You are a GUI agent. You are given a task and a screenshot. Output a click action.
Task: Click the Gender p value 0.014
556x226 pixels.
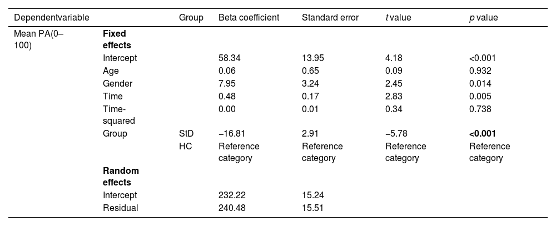tap(480, 84)
